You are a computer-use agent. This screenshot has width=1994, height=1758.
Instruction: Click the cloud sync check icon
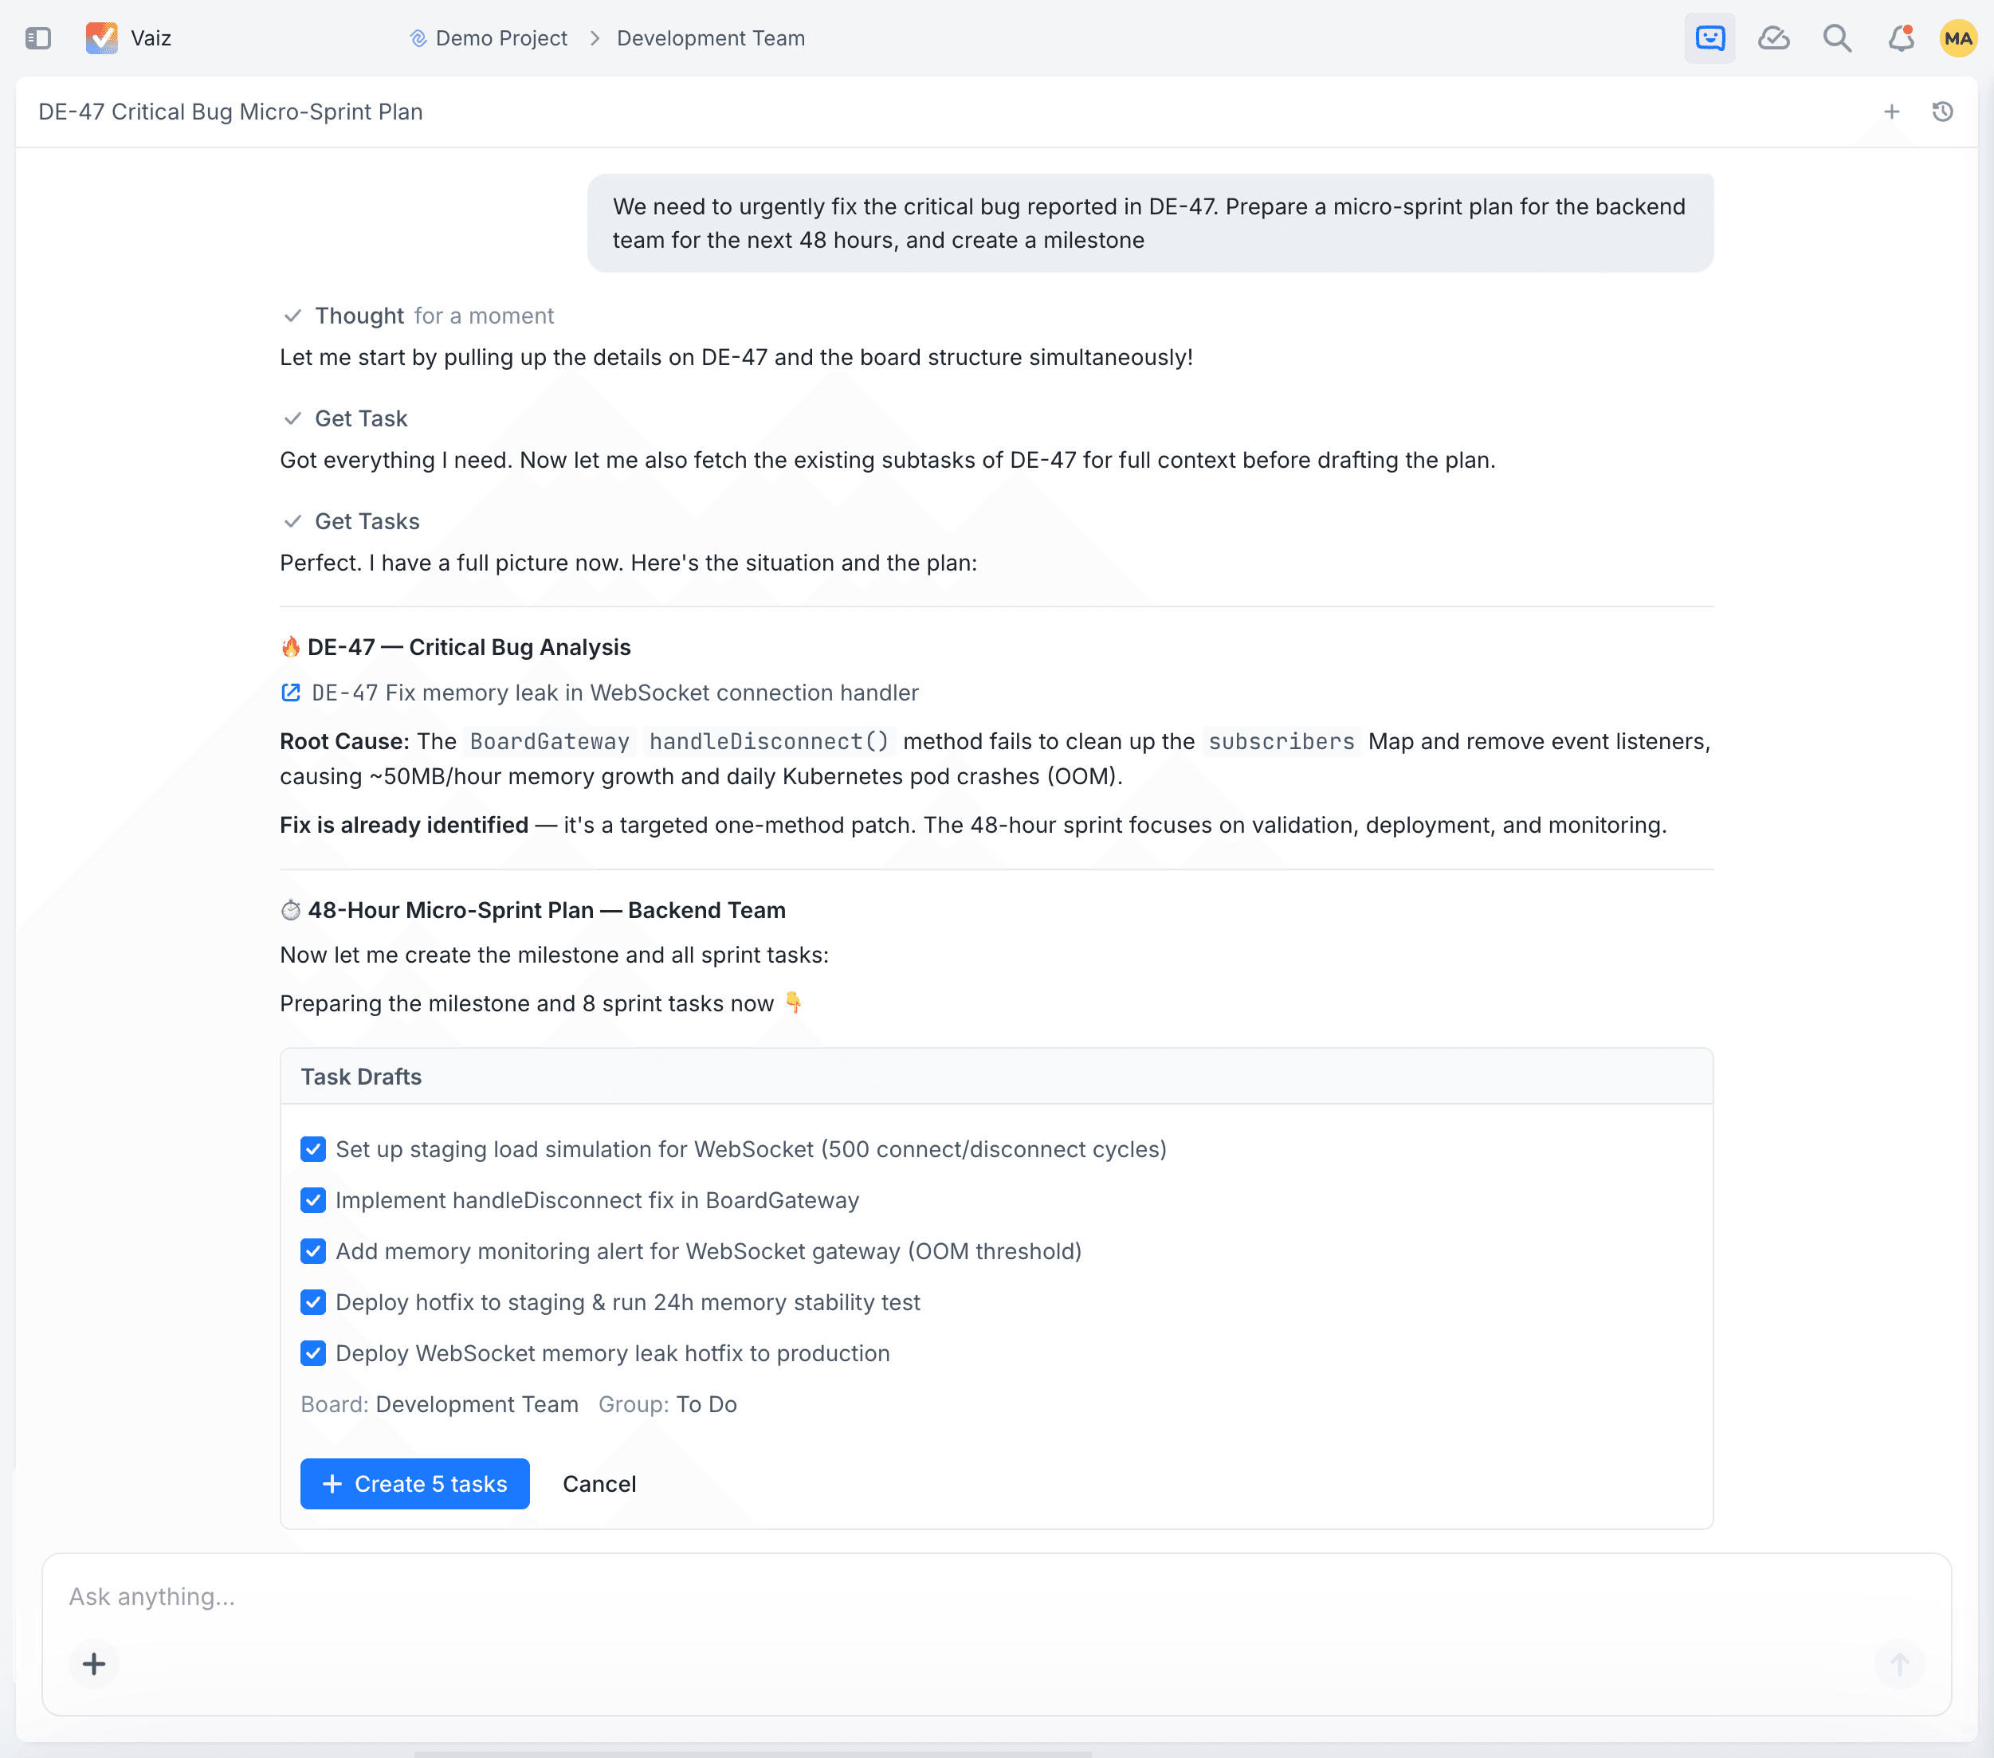tap(1775, 38)
